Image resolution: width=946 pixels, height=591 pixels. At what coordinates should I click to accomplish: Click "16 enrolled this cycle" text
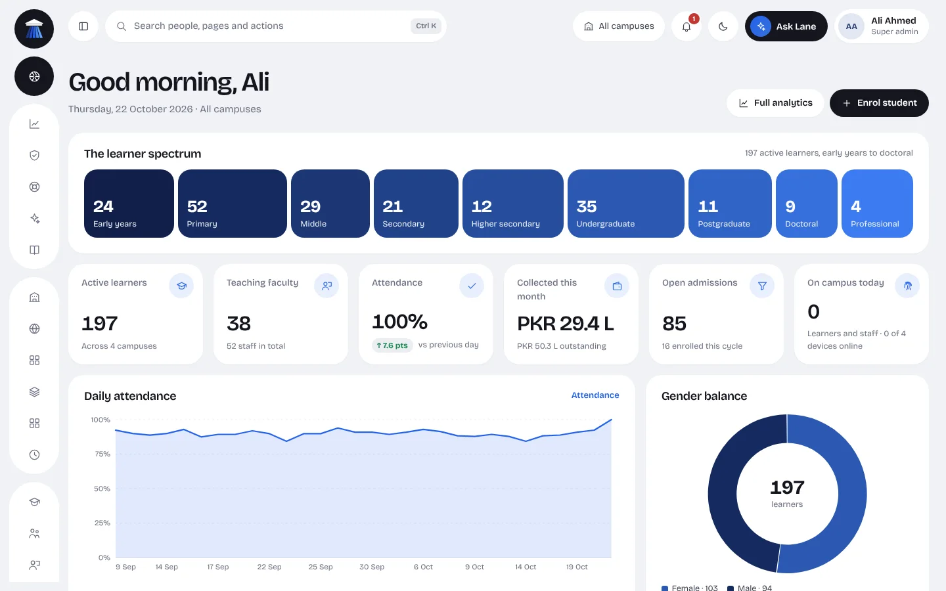click(702, 346)
